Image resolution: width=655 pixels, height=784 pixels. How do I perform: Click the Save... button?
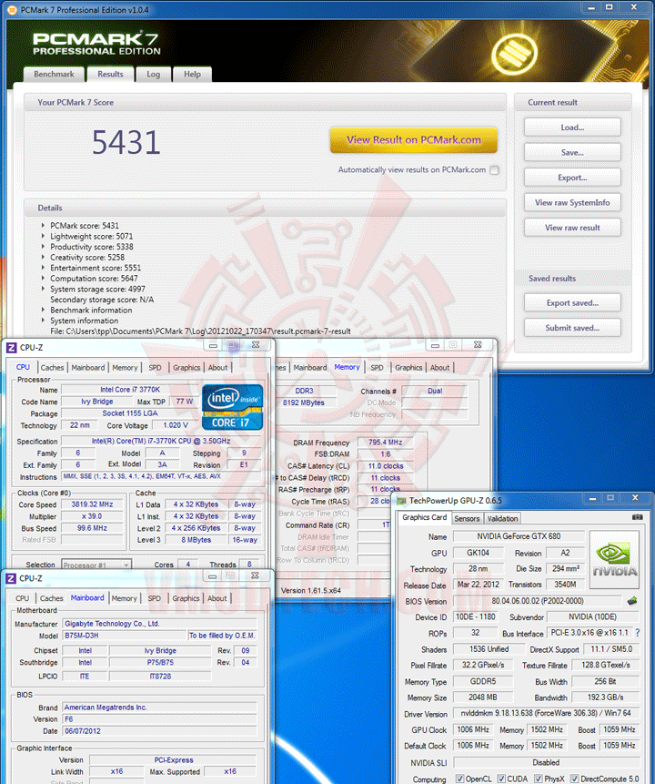[572, 152]
